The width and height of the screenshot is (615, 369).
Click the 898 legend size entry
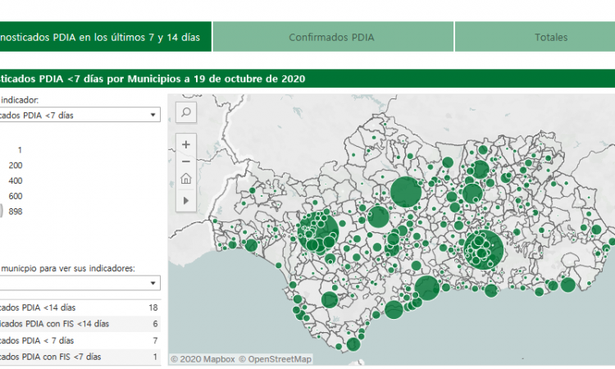point(15,211)
